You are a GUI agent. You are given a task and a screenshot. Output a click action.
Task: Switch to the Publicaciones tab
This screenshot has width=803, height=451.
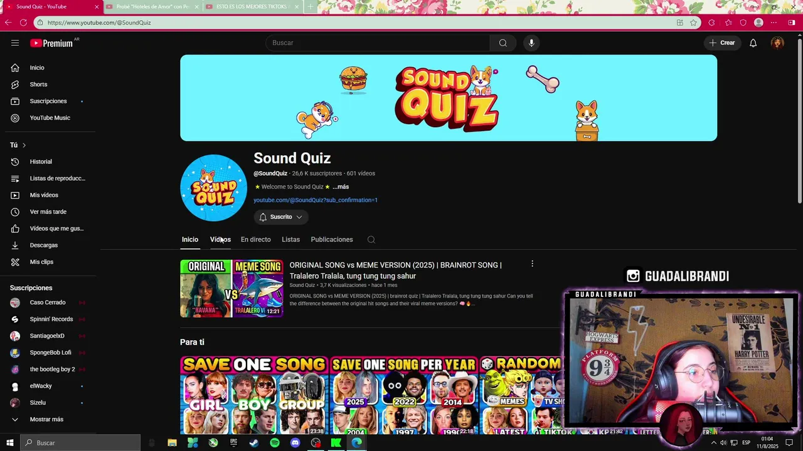point(332,239)
